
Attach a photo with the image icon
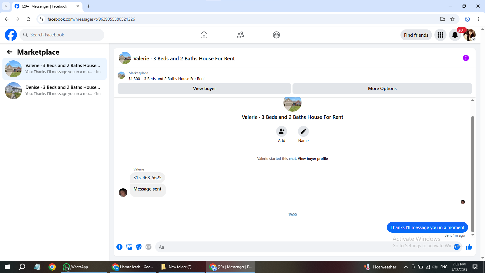tap(129, 247)
